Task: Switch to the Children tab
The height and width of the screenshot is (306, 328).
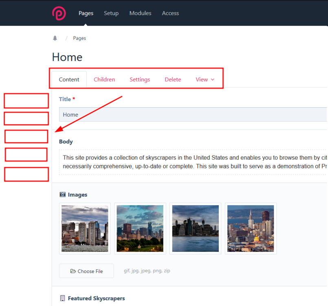Action: [x=104, y=80]
